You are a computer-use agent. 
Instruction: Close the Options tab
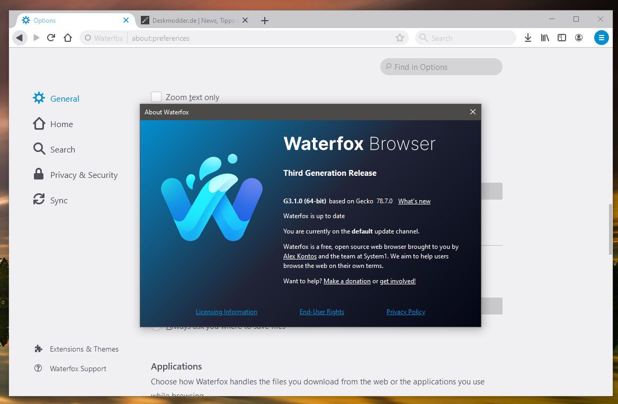[x=126, y=20]
